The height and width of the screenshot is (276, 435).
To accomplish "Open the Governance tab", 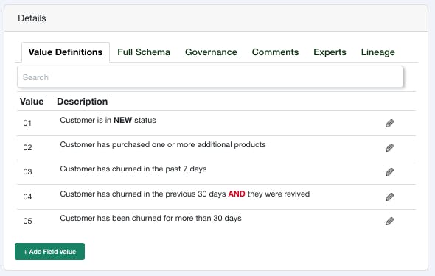I will (x=211, y=52).
